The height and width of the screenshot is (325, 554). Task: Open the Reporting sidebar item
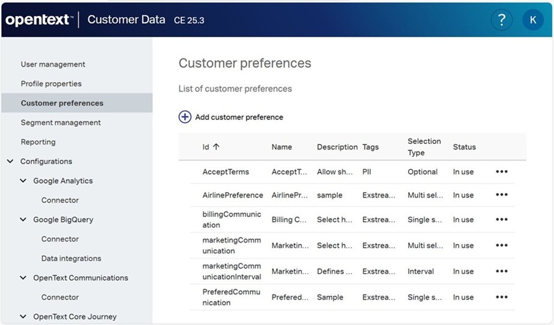tap(38, 142)
